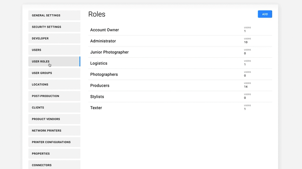Open Connectors in the sidebar
Viewport: 302px width, 169px height.
click(x=54, y=165)
